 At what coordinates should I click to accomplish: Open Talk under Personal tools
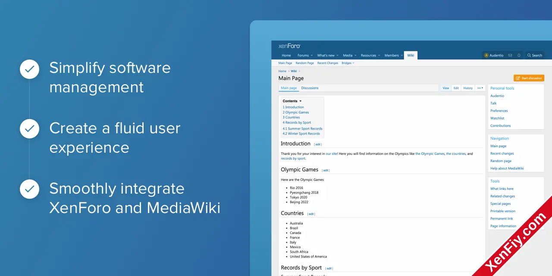pos(493,103)
